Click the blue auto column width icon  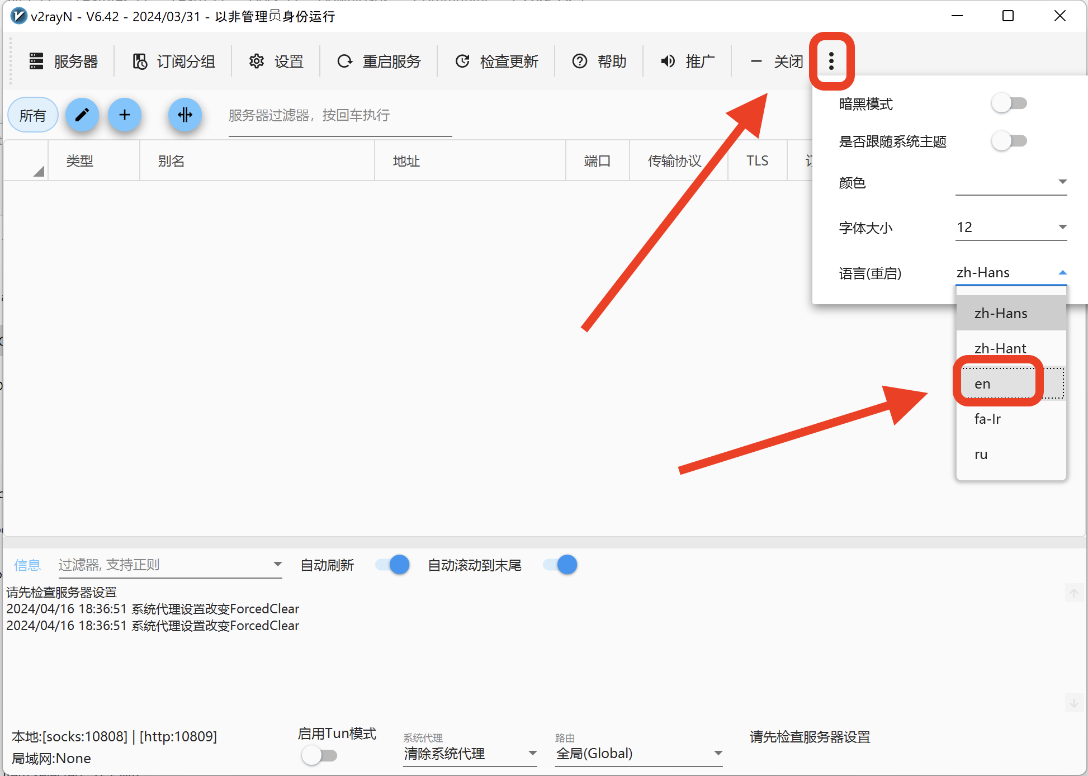click(185, 115)
